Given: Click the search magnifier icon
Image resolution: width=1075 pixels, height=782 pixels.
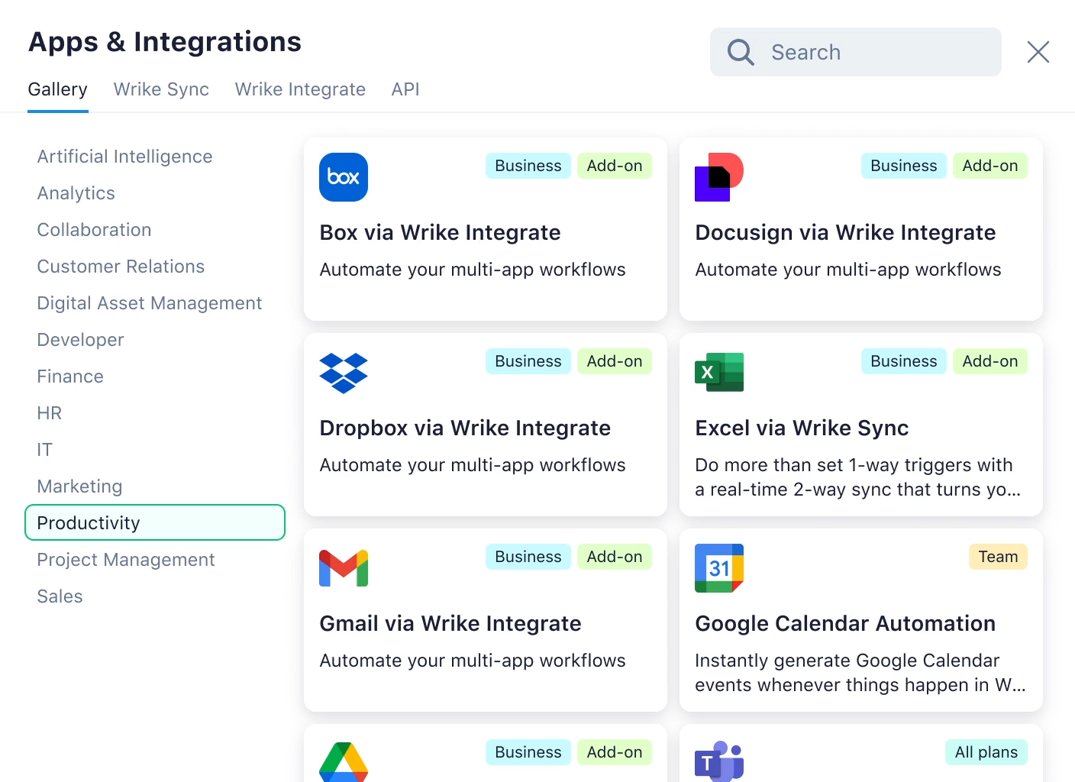Looking at the screenshot, I should 741,52.
